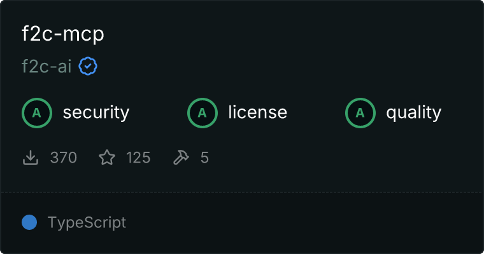Click the 5 tools count
The image size is (484, 254).
tap(204, 157)
